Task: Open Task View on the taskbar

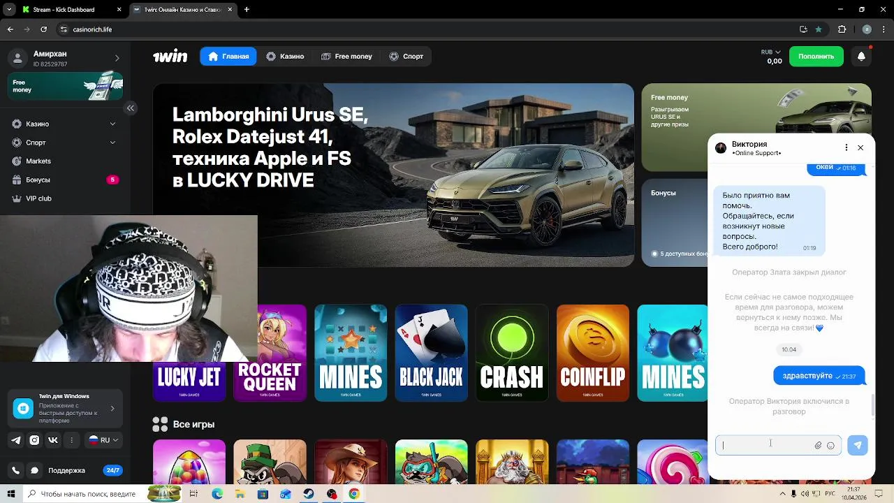Action: (193, 494)
